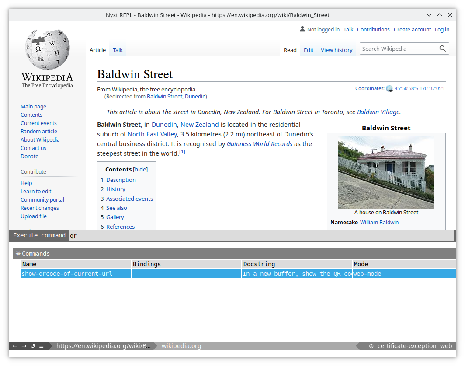Click the URL in the status bar
Screen dimensions: 465x366
tap(104, 346)
